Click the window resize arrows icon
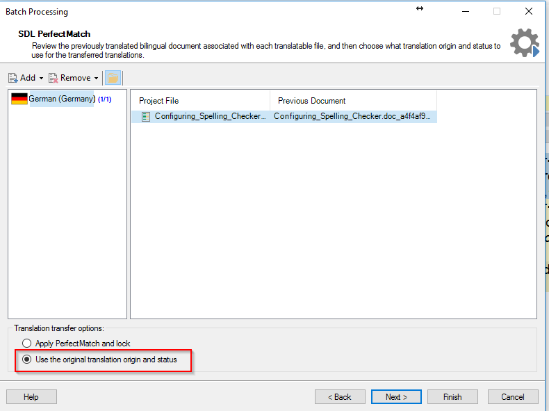Screen dimensions: 549x411 click(x=420, y=8)
